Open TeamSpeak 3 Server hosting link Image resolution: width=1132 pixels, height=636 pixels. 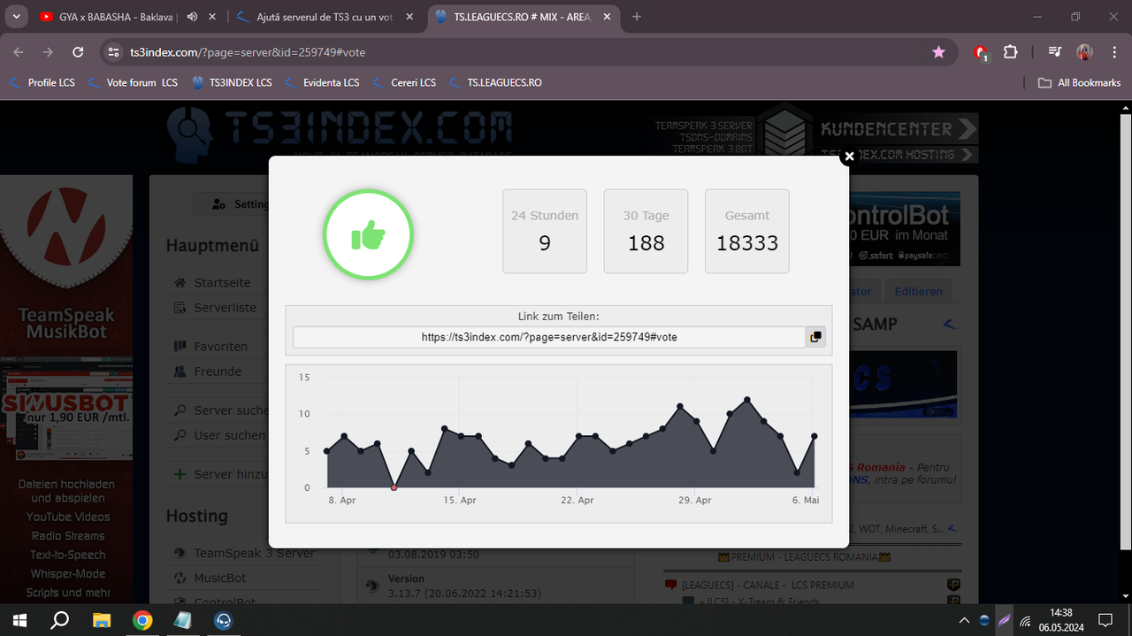(x=255, y=553)
